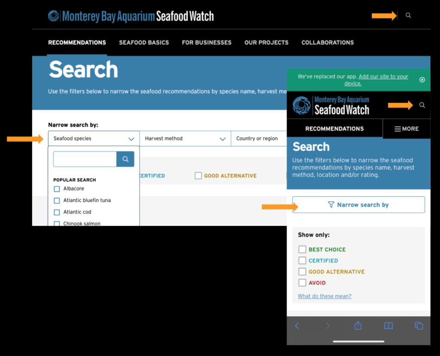Check the Albacore checkbox
The width and height of the screenshot is (440, 356).
point(57,189)
